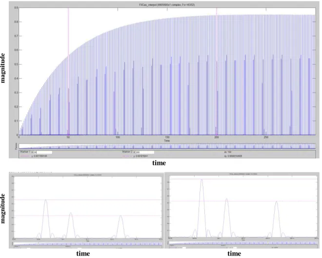Click the Marker 1 x value input field
This screenshot has width=322, height=258.
pos(43,152)
